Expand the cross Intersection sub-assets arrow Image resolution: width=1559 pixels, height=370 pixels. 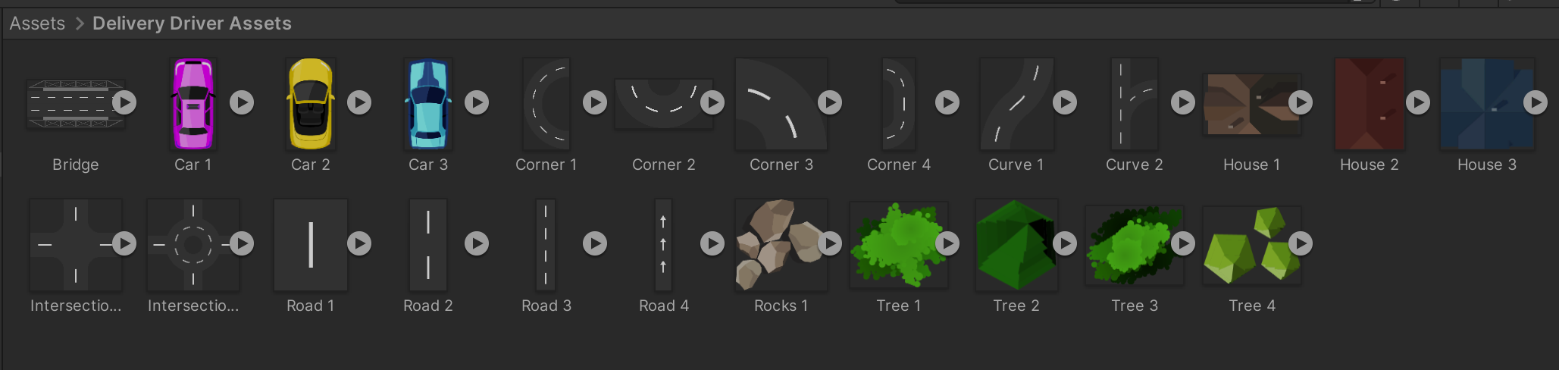coord(124,243)
